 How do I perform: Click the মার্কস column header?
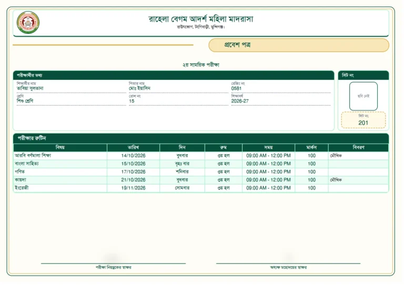pos(311,148)
